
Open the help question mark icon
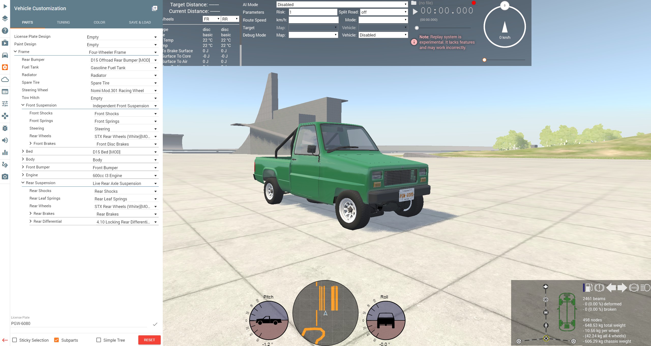point(5,31)
